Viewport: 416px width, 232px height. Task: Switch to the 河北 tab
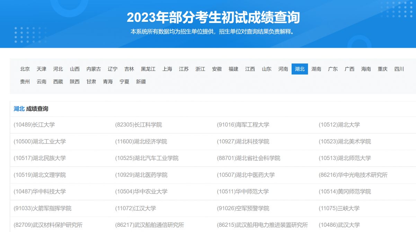pyautogui.click(x=58, y=69)
